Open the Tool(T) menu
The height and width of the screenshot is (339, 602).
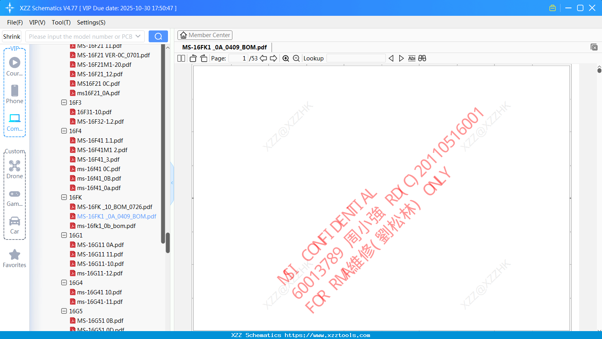coord(61,23)
